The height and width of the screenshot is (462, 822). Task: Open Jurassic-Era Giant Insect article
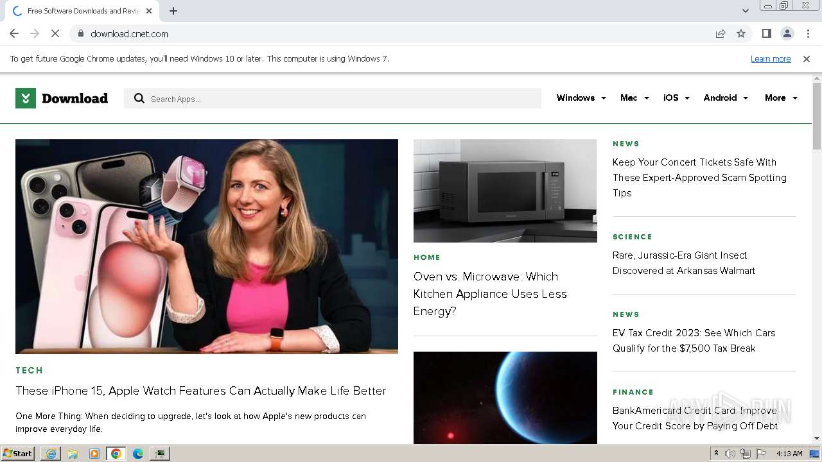tap(684, 263)
